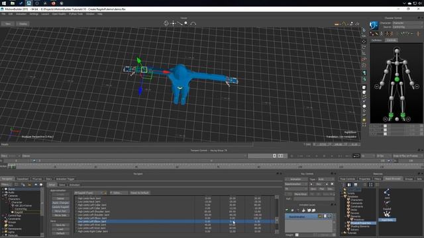Go to previous key arrow in Key Controls
424x238 pixels.
(311, 184)
